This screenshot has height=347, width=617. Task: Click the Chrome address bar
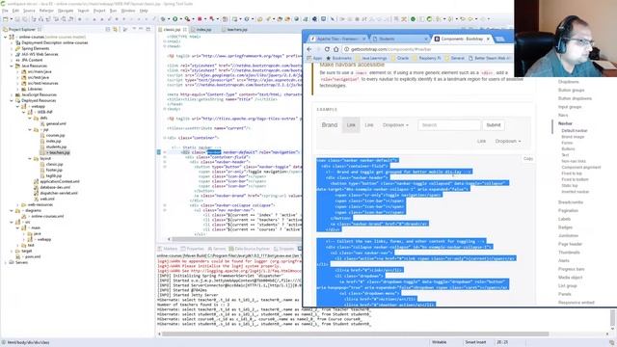[x=427, y=49]
